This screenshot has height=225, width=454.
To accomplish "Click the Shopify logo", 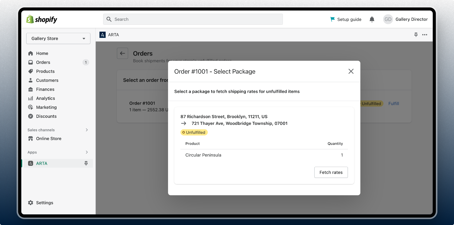I will [x=42, y=19].
